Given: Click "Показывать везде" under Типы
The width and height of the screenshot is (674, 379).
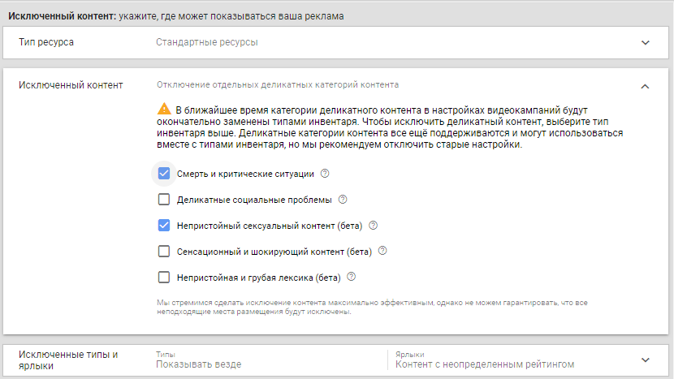Looking at the screenshot, I should pos(198,364).
